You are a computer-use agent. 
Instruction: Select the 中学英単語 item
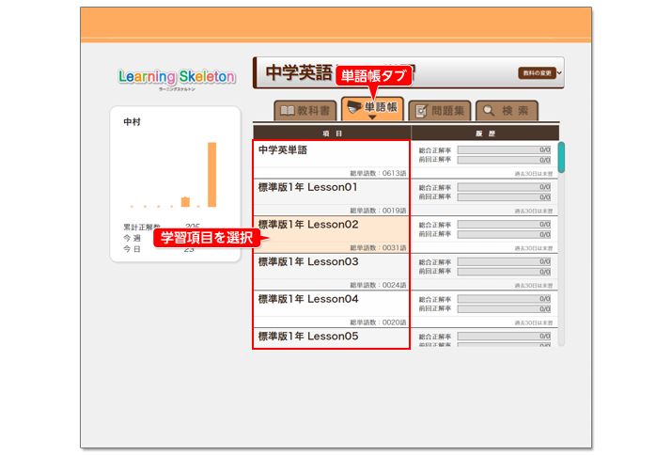(x=331, y=160)
